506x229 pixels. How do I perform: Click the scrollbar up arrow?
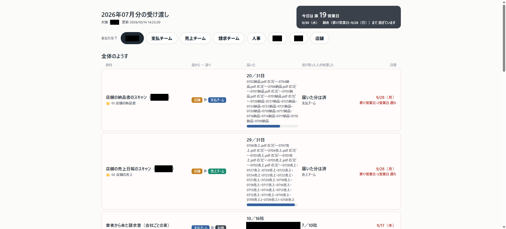click(x=504, y=2)
